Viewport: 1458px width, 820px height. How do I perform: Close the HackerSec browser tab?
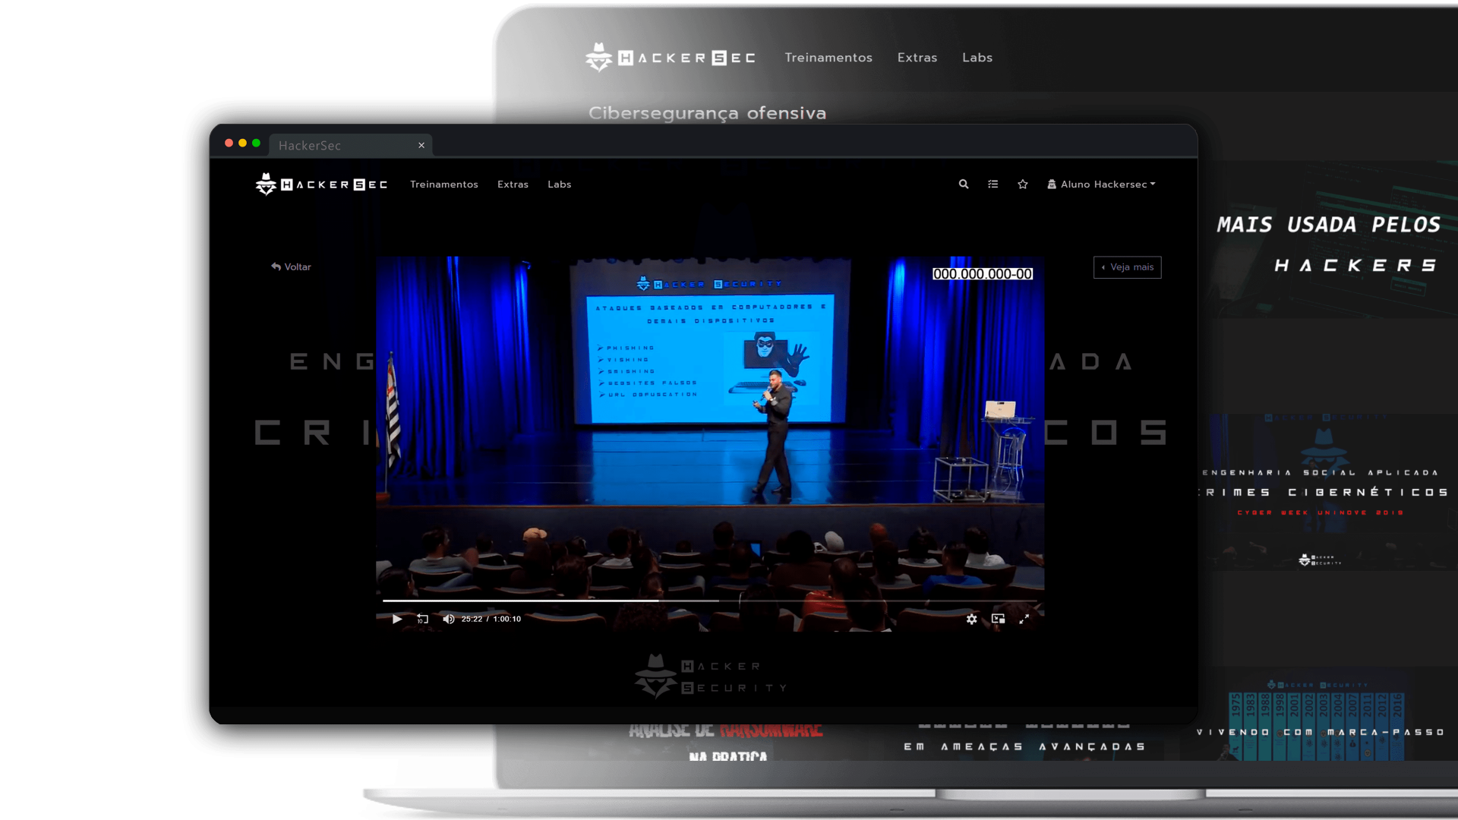421,145
